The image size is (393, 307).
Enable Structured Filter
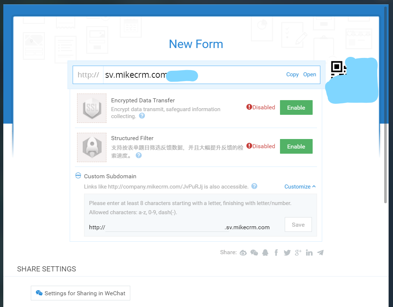point(296,146)
